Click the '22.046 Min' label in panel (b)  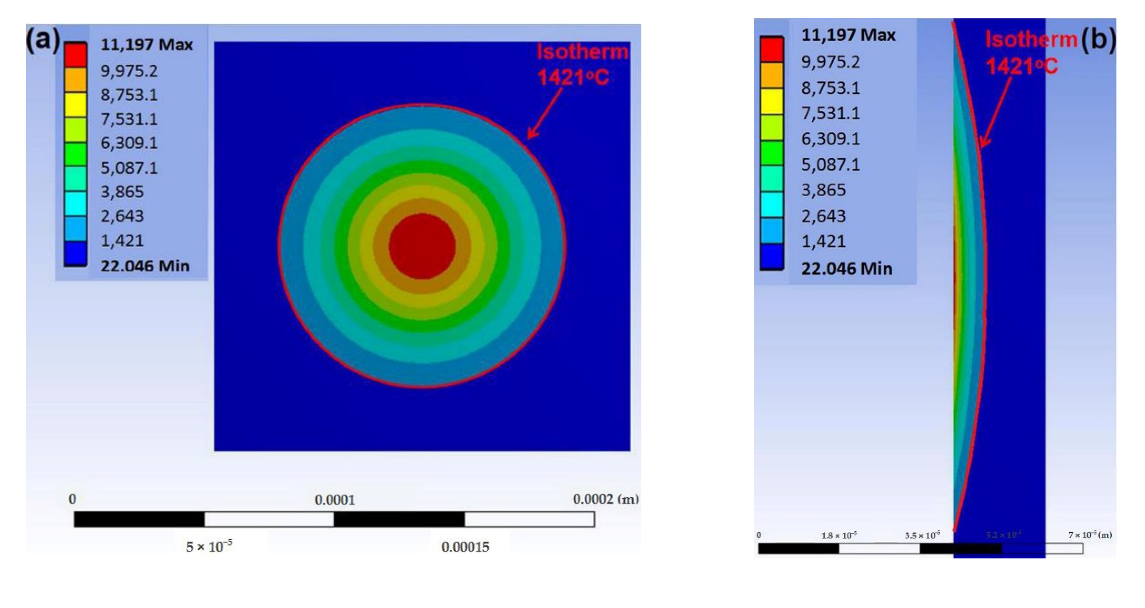[x=846, y=269]
